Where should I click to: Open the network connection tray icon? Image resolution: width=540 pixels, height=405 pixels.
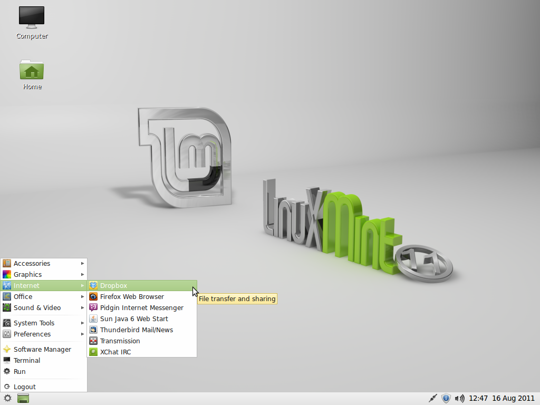point(433,399)
